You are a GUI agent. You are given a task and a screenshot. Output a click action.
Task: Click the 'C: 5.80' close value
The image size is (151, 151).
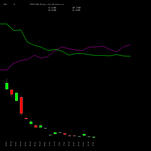(x=52, y=8)
